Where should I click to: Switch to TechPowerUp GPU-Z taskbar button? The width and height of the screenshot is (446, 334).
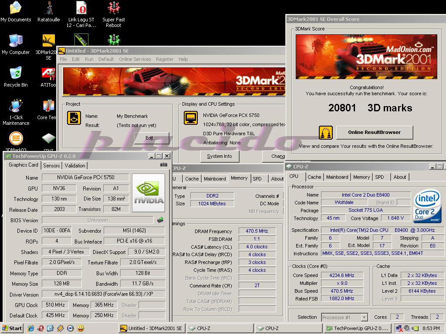pyautogui.click(x=358, y=328)
